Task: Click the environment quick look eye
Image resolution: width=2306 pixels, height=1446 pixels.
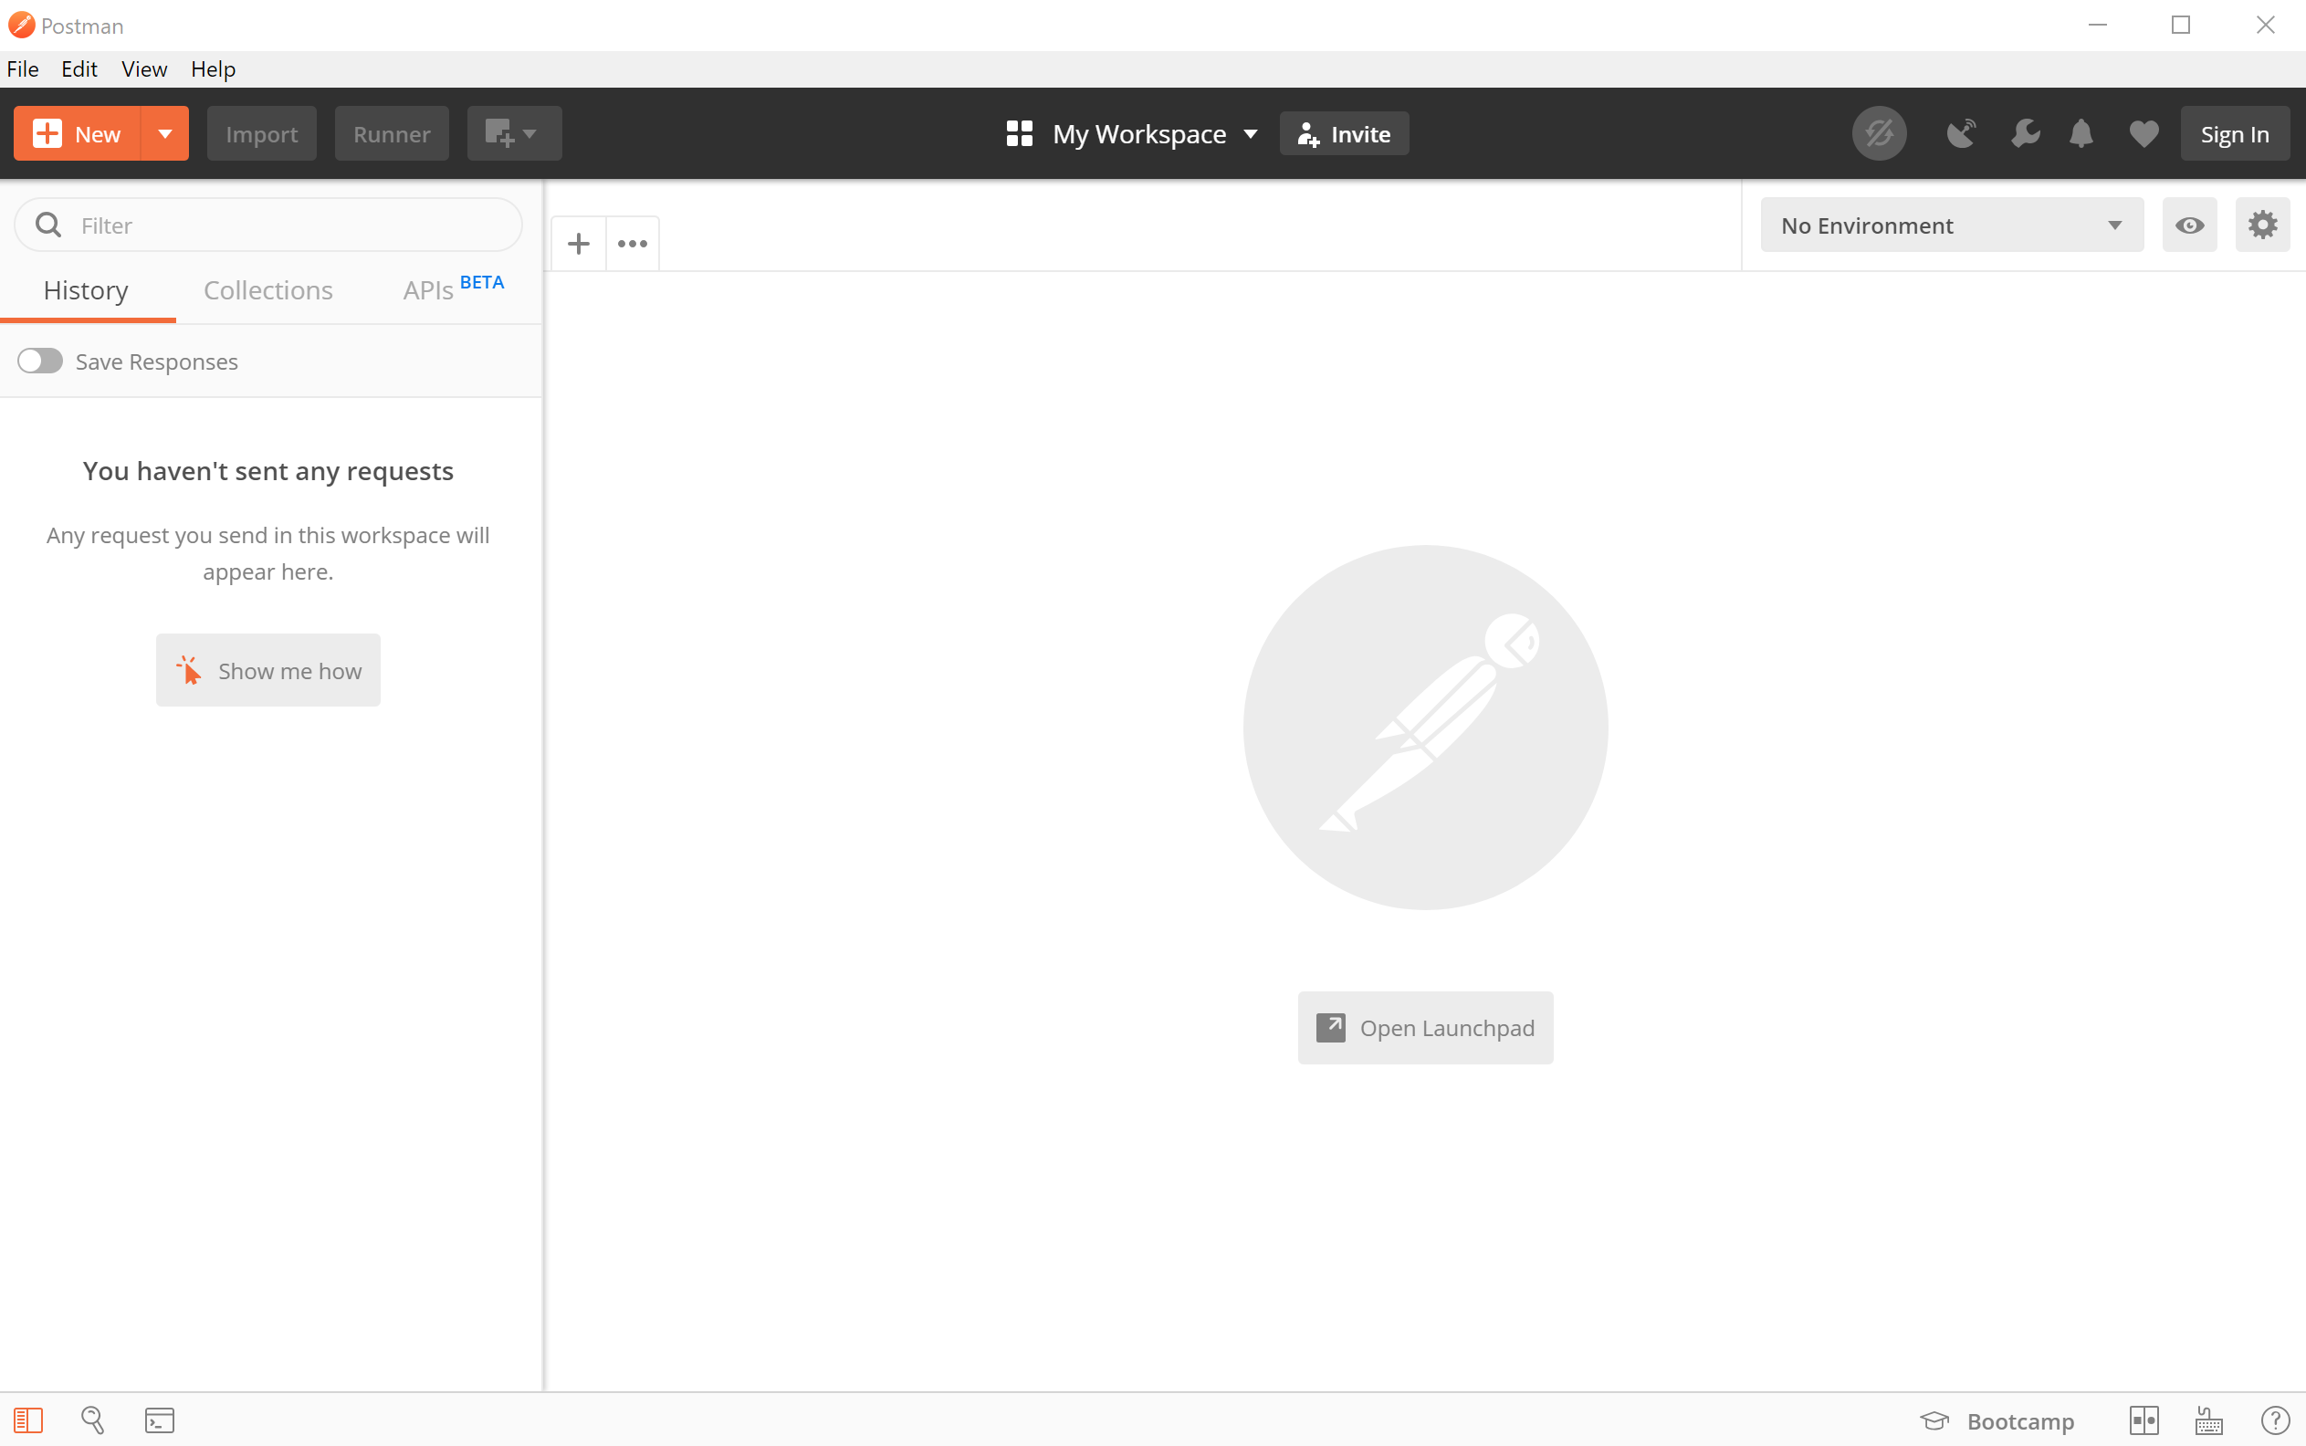Action: (x=2188, y=225)
